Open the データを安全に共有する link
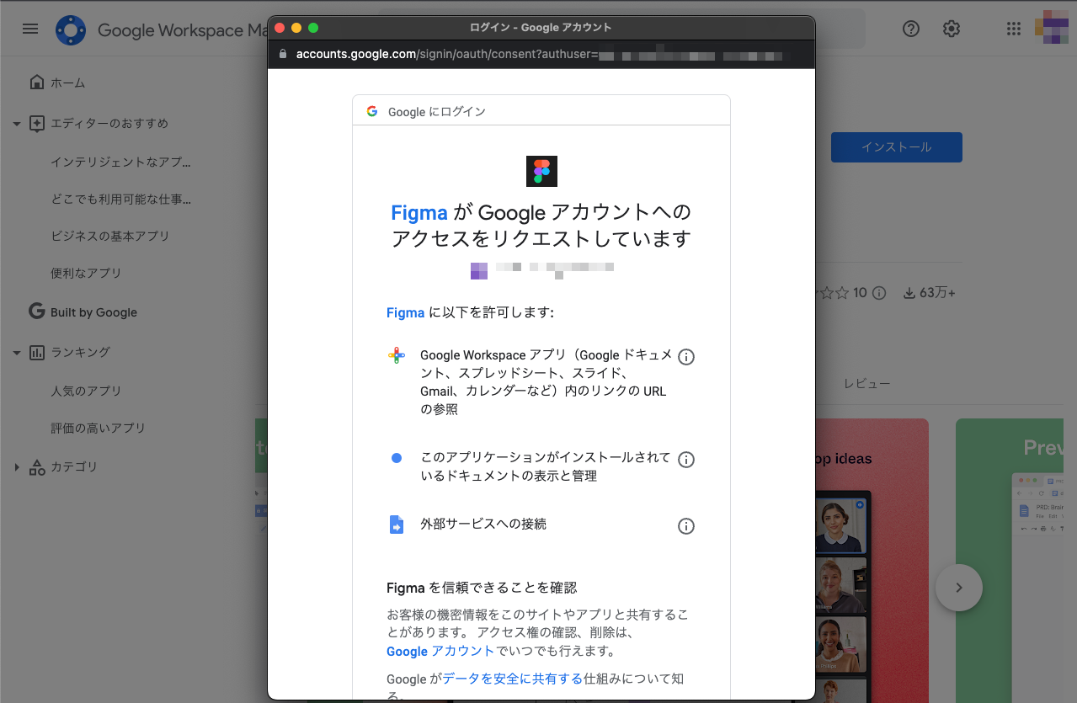Image resolution: width=1077 pixels, height=703 pixels. [512, 678]
